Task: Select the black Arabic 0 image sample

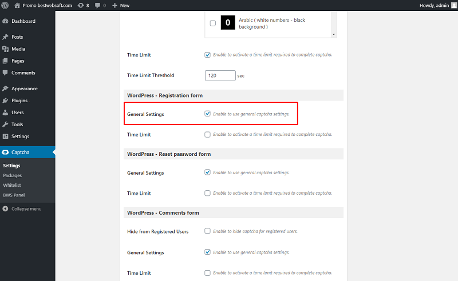Action: pyautogui.click(x=228, y=23)
